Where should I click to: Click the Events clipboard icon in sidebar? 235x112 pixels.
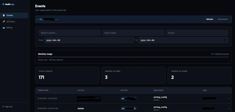coord(4,15)
